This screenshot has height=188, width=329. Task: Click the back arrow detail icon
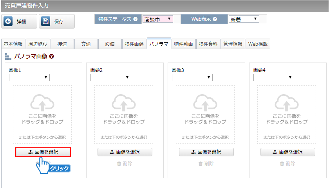pyautogui.click(x=8, y=22)
